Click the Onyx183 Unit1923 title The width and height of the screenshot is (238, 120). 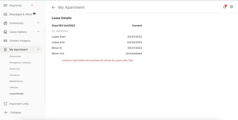(x=63, y=25)
